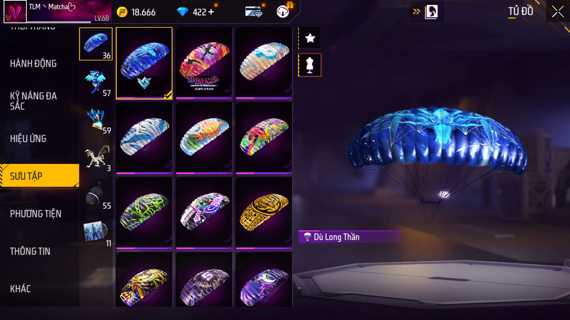Open the player avatar profile
Image resolution: width=570 pixels, height=320 pixels.
click(x=15, y=11)
